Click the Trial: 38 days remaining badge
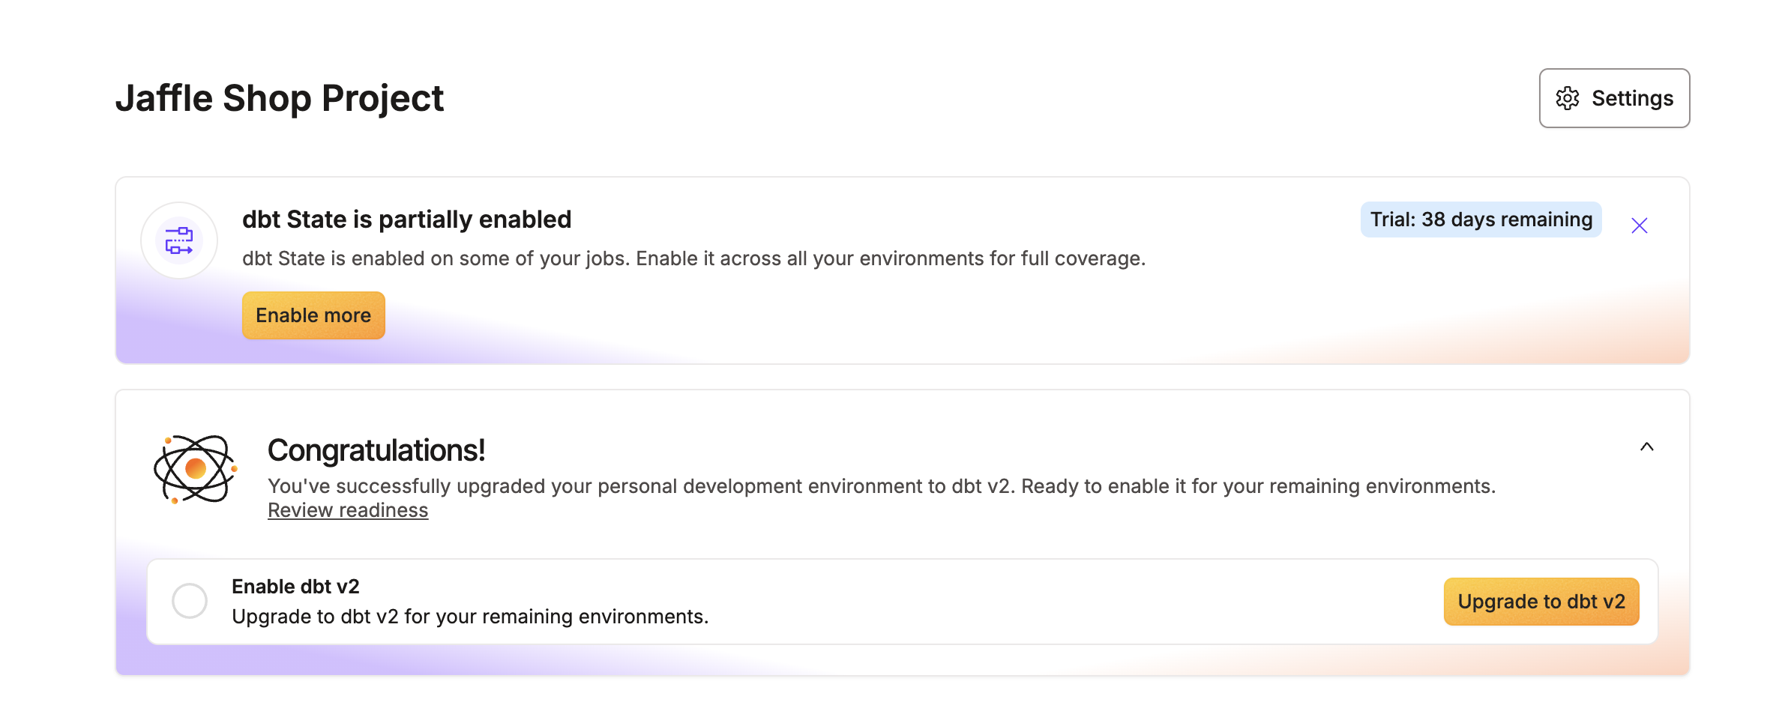The width and height of the screenshot is (1788, 705). 1481,220
